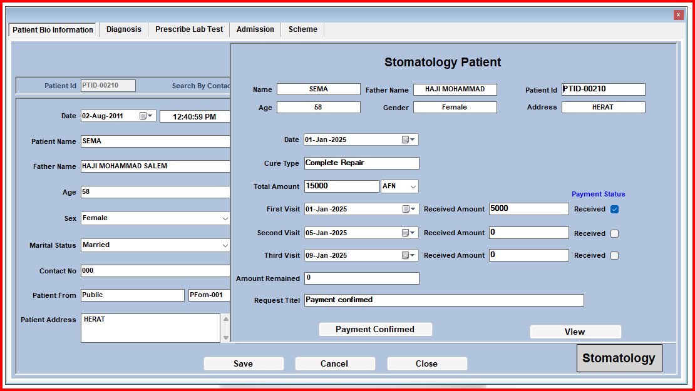Click the Total Amount field showing 15000
This screenshot has height=391, width=695.
(x=342, y=186)
